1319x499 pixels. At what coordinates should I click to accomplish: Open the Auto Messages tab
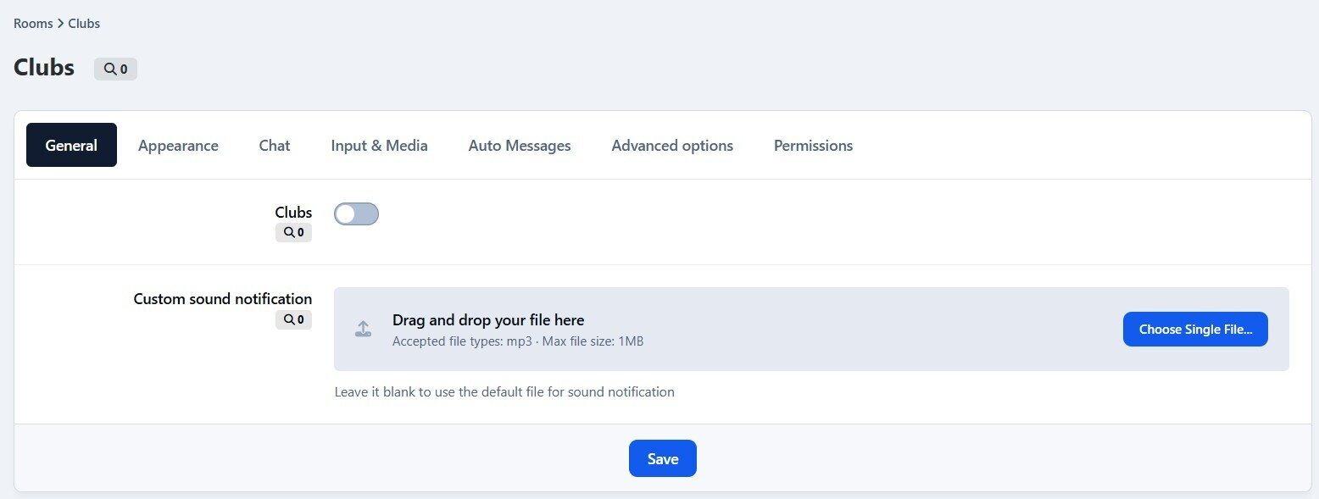point(520,146)
